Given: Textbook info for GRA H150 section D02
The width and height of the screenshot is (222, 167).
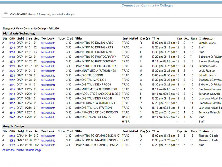Looking at the screenshot, I should click(48, 145).
